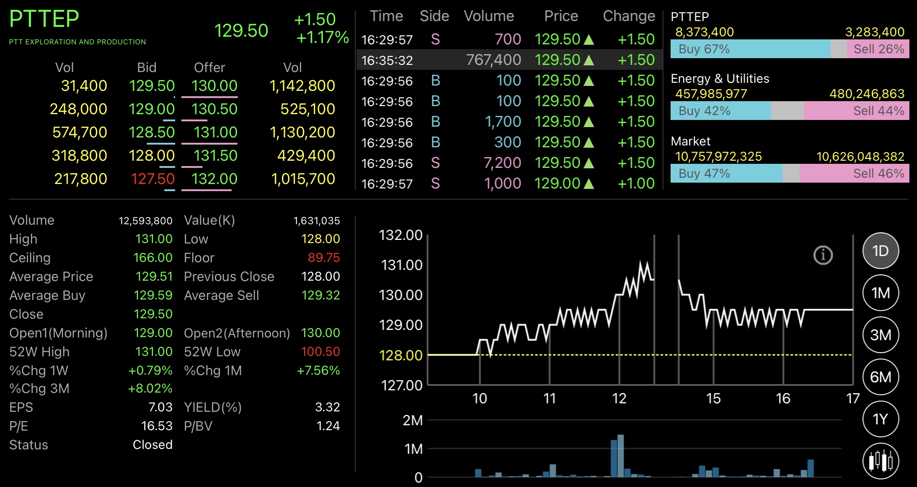Click the 128.00 previous close line label
The width and height of the screenshot is (917, 487).
tap(401, 355)
